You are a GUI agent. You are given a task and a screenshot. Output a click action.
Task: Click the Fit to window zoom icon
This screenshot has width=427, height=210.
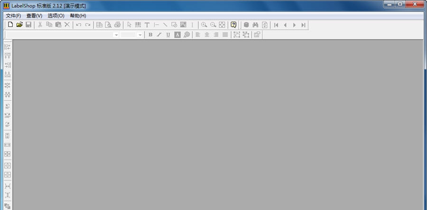tap(222, 25)
